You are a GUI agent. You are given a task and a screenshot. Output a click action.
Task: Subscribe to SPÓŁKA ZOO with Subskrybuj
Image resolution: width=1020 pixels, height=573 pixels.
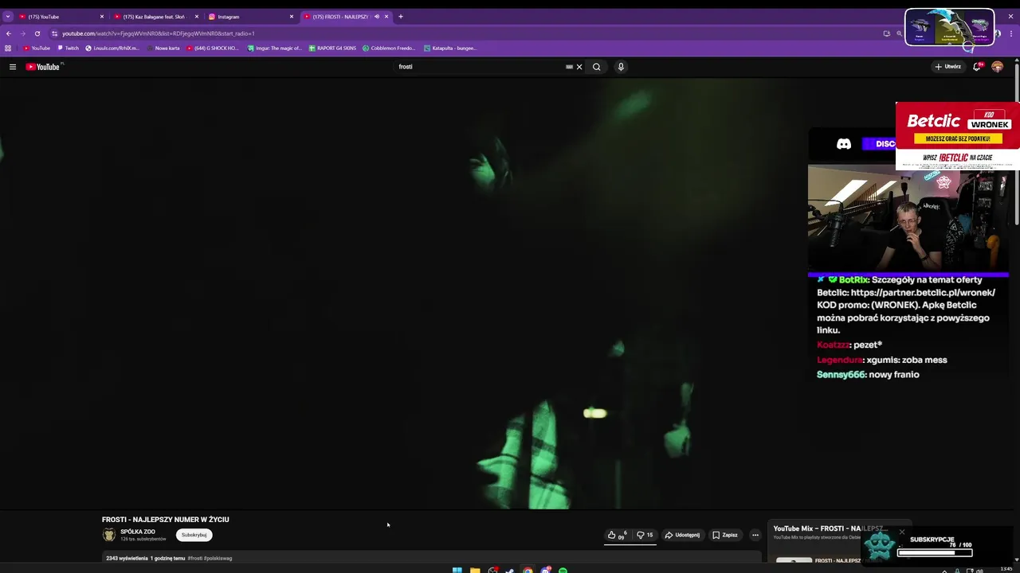coord(194,535)
